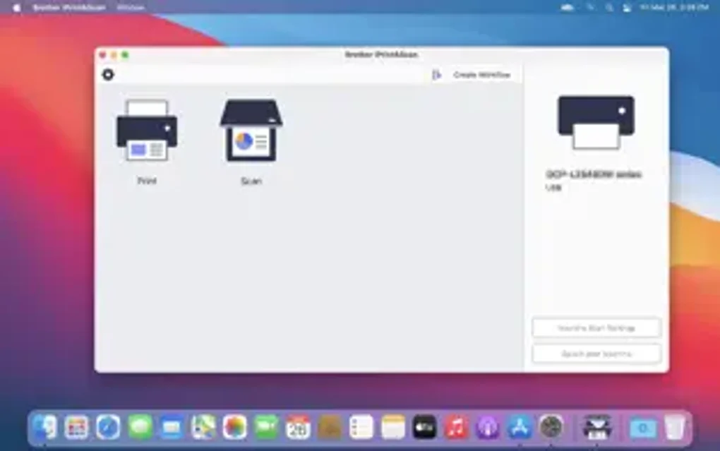This screenshot has width=720, height=451.
Task: Launch Safari from the Dock
Action: 109,427
